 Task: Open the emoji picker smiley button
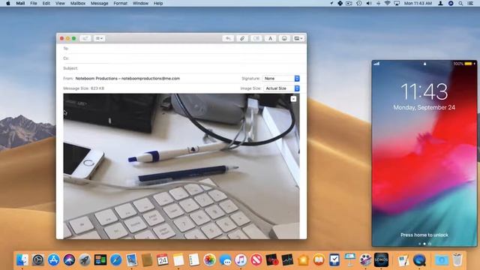click(x=284, y=38)
